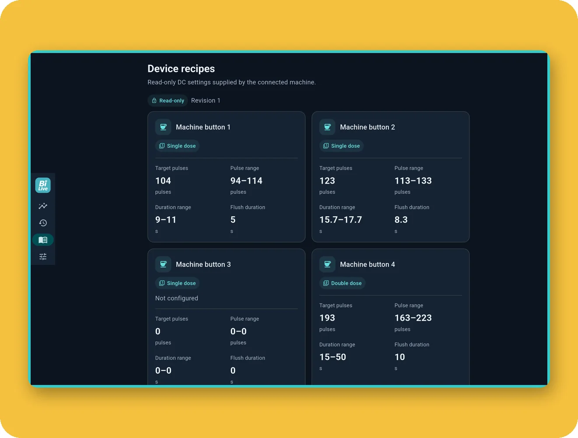Click the Device recipes heading

(181, 69)
